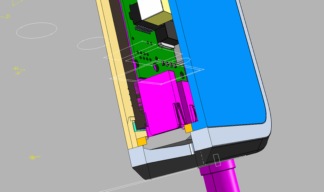Image resolution: width=324 pixels, height=192 pixels.
Task: Pick the orange block beside the blue cover
Action: click(188, 128)
